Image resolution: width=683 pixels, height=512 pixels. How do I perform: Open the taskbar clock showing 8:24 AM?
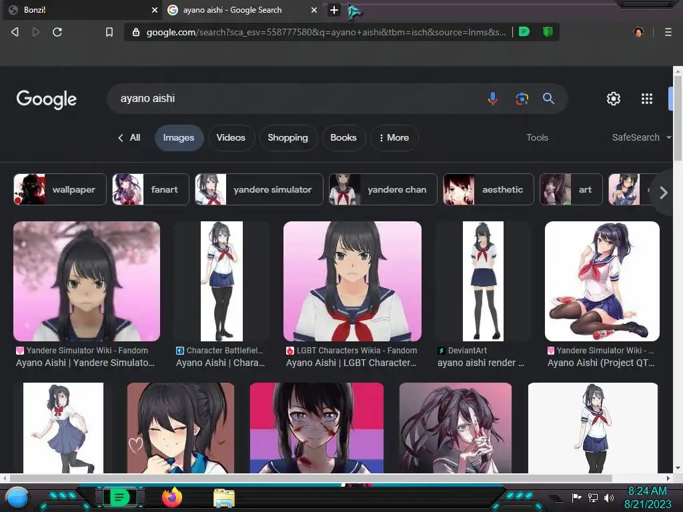pyautogui.click(x=648, y=497)
